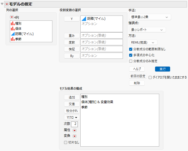Image resolution: width=188 pixels, height=151 pixels.
Task: Open the マクロ dropdown menu
Action: (x=72, y=118)
